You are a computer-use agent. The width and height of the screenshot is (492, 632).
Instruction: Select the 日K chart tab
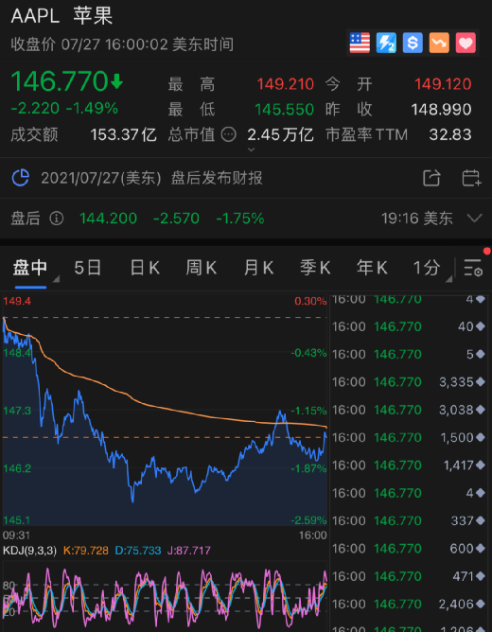(145, 268)
